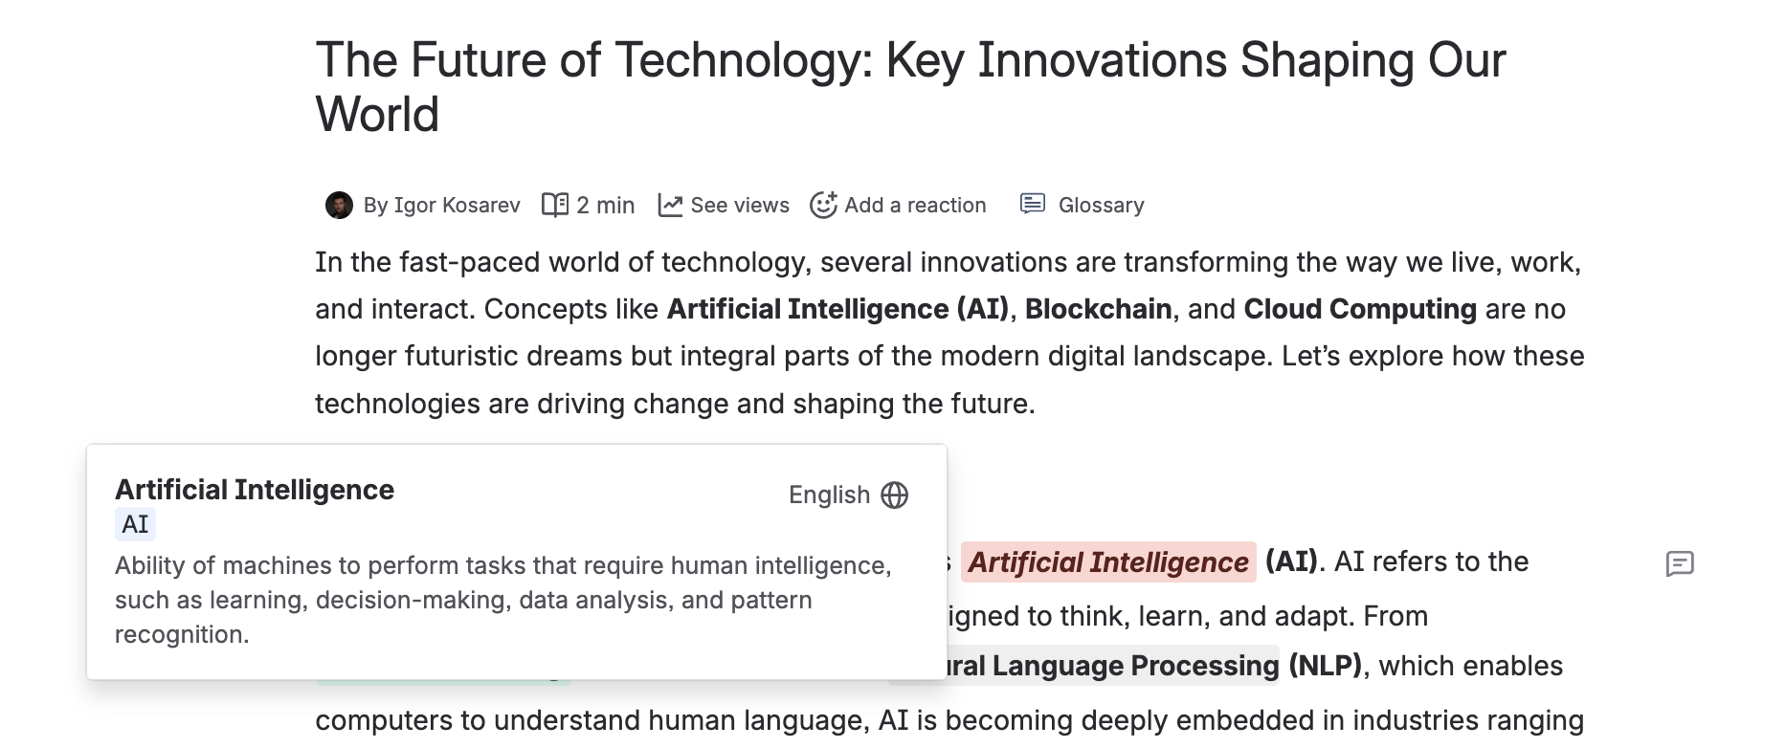Image resolution: width=1786 pixels, height=748 pixels.
Task: Click the popup heading "Artificial Intelligence"
Action: click(255, 490)
